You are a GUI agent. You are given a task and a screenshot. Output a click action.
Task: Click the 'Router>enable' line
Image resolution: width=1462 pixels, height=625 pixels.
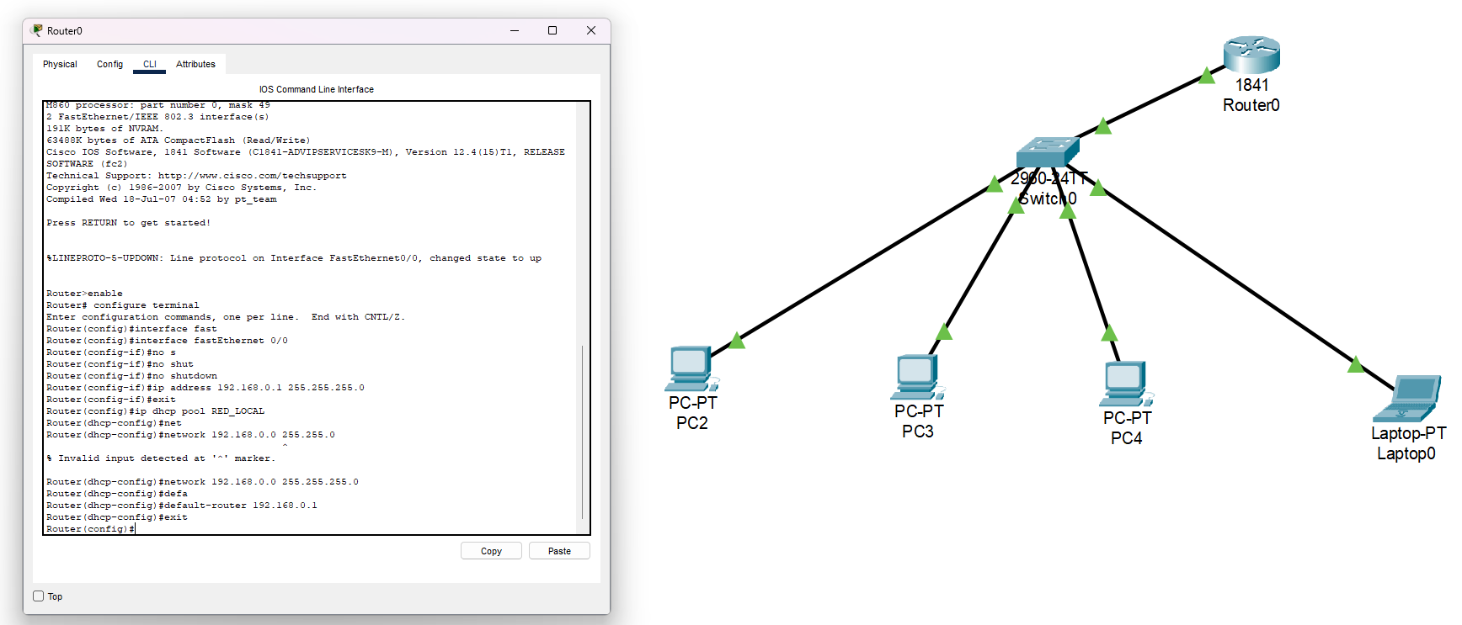(84, 294)
